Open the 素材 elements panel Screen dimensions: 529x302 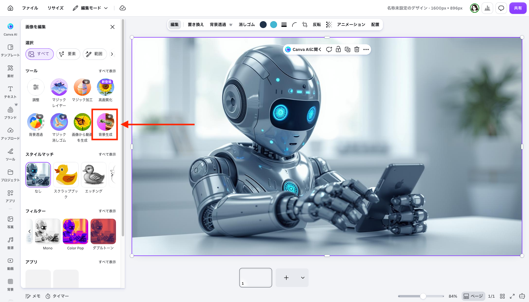[10, 71]
